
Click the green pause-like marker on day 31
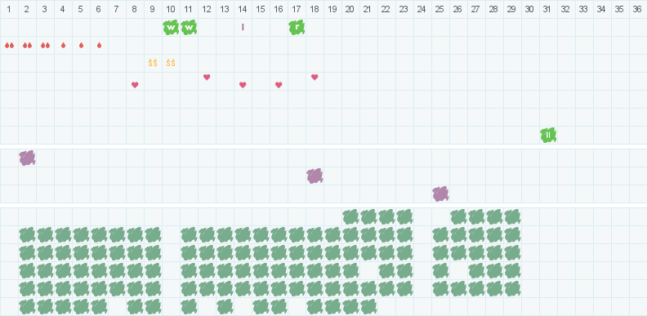[548, 135]
